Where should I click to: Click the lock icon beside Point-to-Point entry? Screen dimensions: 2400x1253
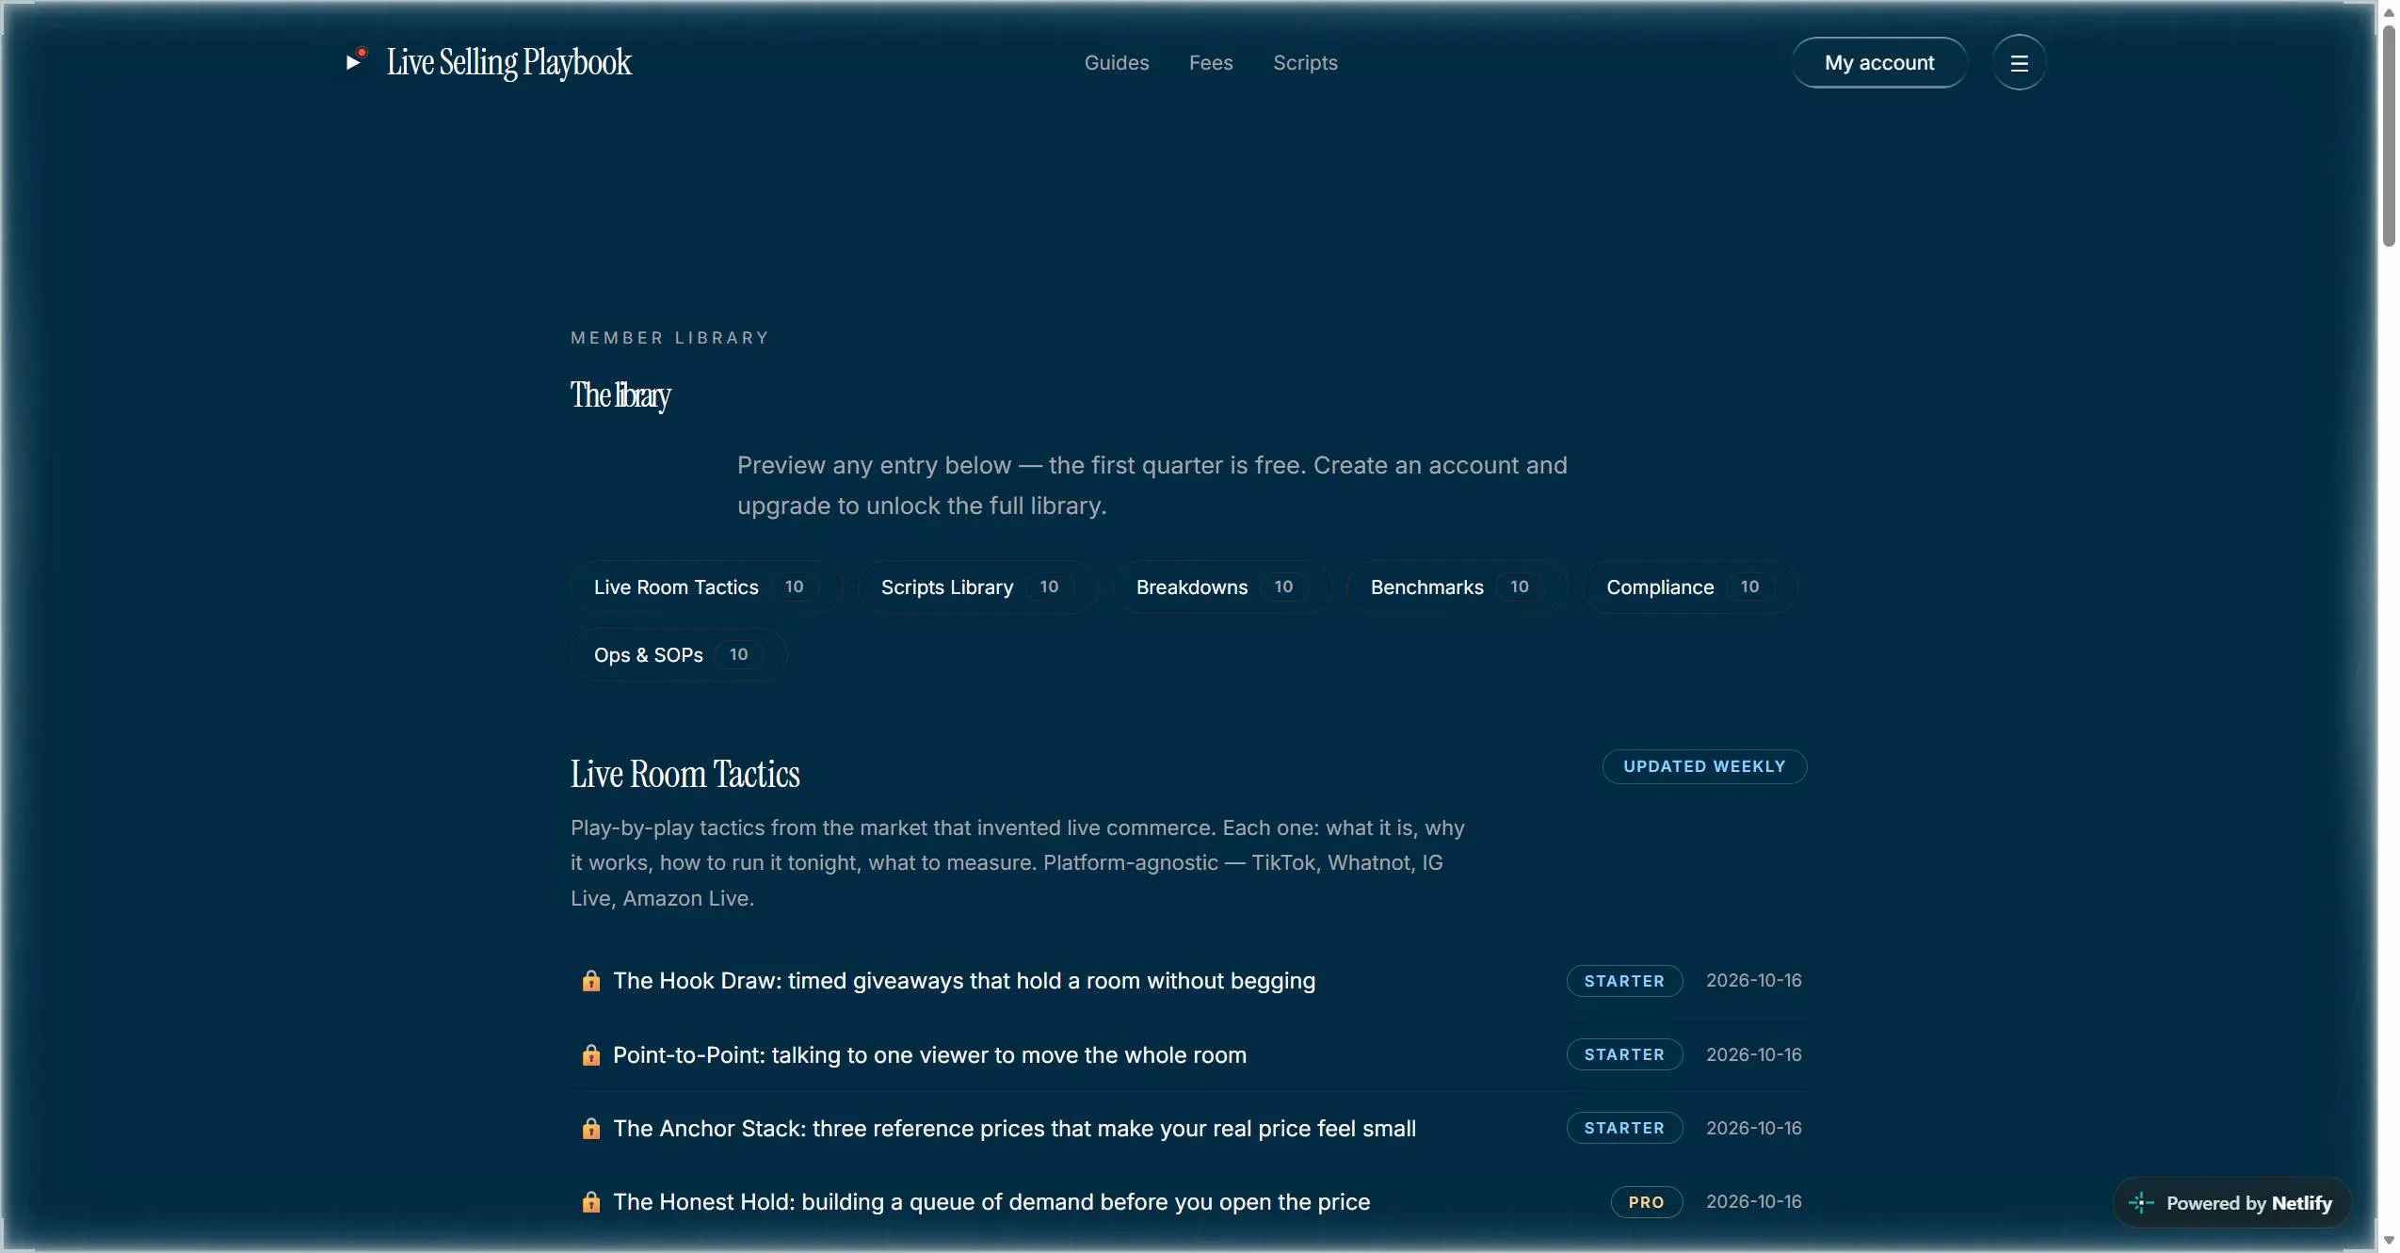[590, 1055]
